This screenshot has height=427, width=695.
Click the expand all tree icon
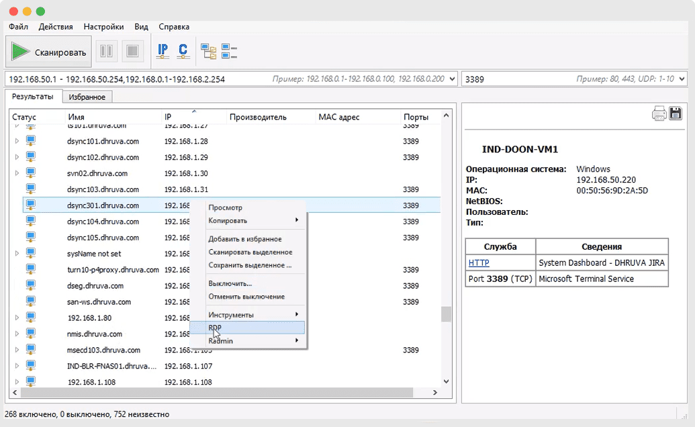click(210, 51)
